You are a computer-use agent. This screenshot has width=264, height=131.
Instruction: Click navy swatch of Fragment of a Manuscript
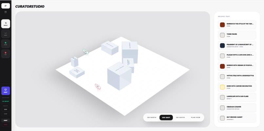click(x=222, y=46)
